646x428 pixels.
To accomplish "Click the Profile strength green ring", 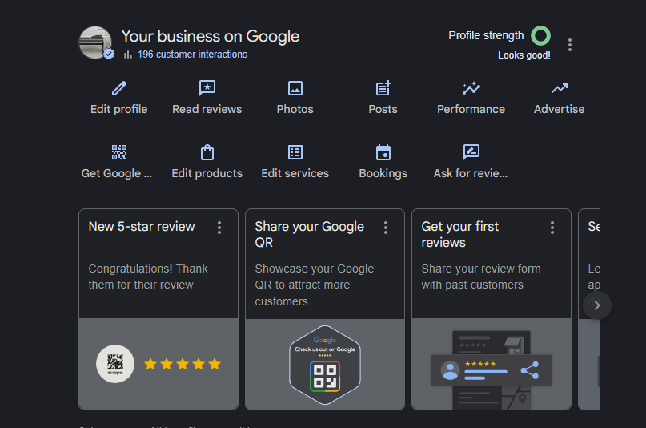I will (540, 36).
